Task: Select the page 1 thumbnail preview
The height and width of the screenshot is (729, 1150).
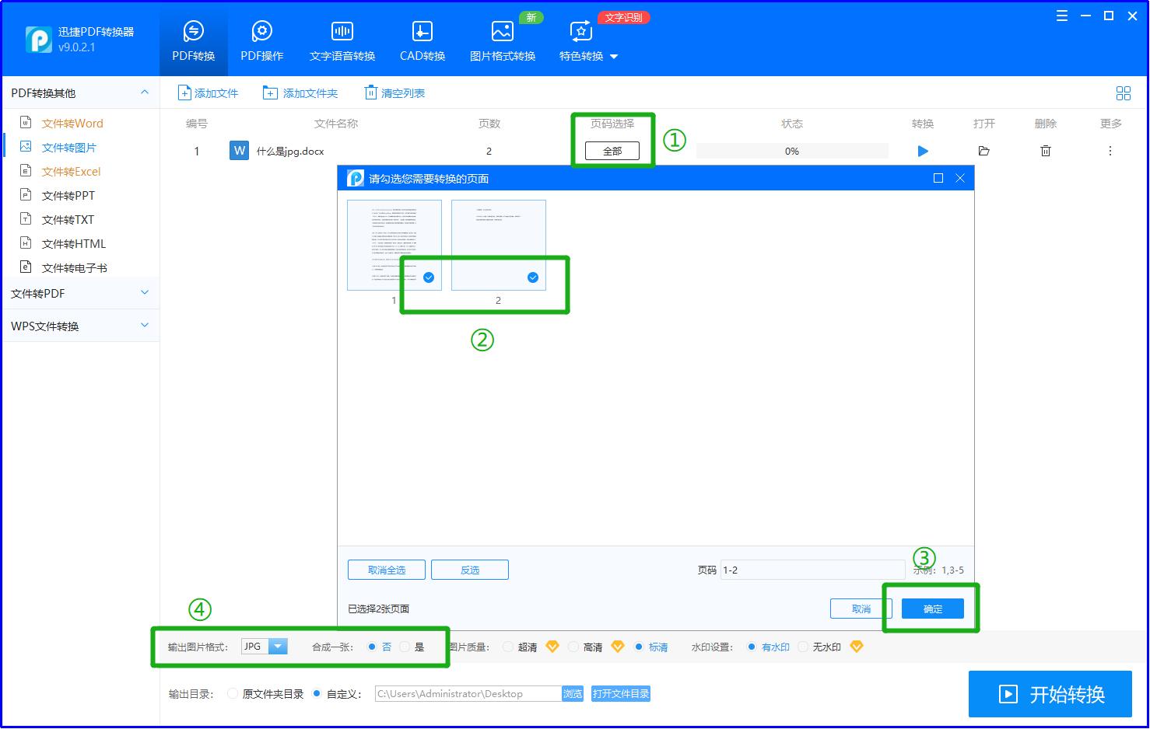Action: [394, 245]
